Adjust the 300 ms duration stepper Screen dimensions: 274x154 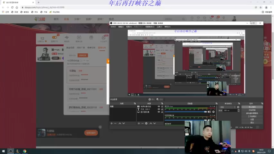pos(238,111)
